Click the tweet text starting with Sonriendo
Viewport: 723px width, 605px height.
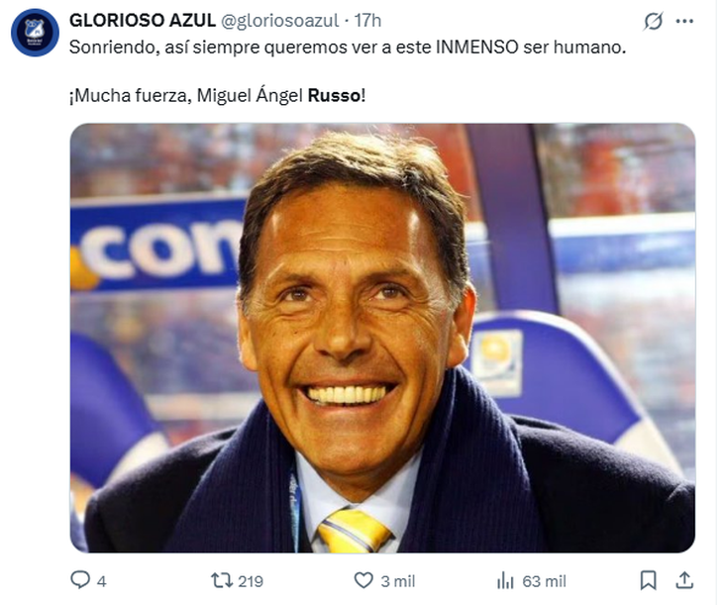click(x=347, y=47)
